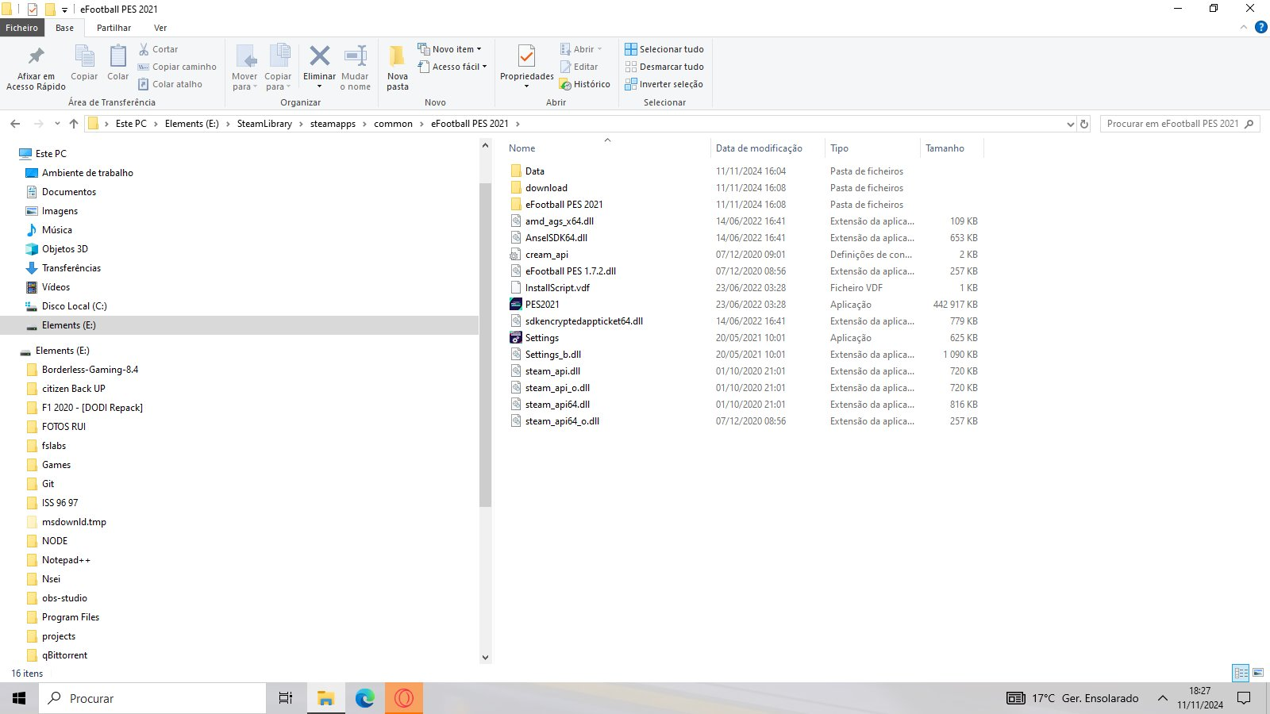The height and width of the screenshot is (714, 1270).
Task: Sort by the Tamanho column header
Action: pos(945,148)
